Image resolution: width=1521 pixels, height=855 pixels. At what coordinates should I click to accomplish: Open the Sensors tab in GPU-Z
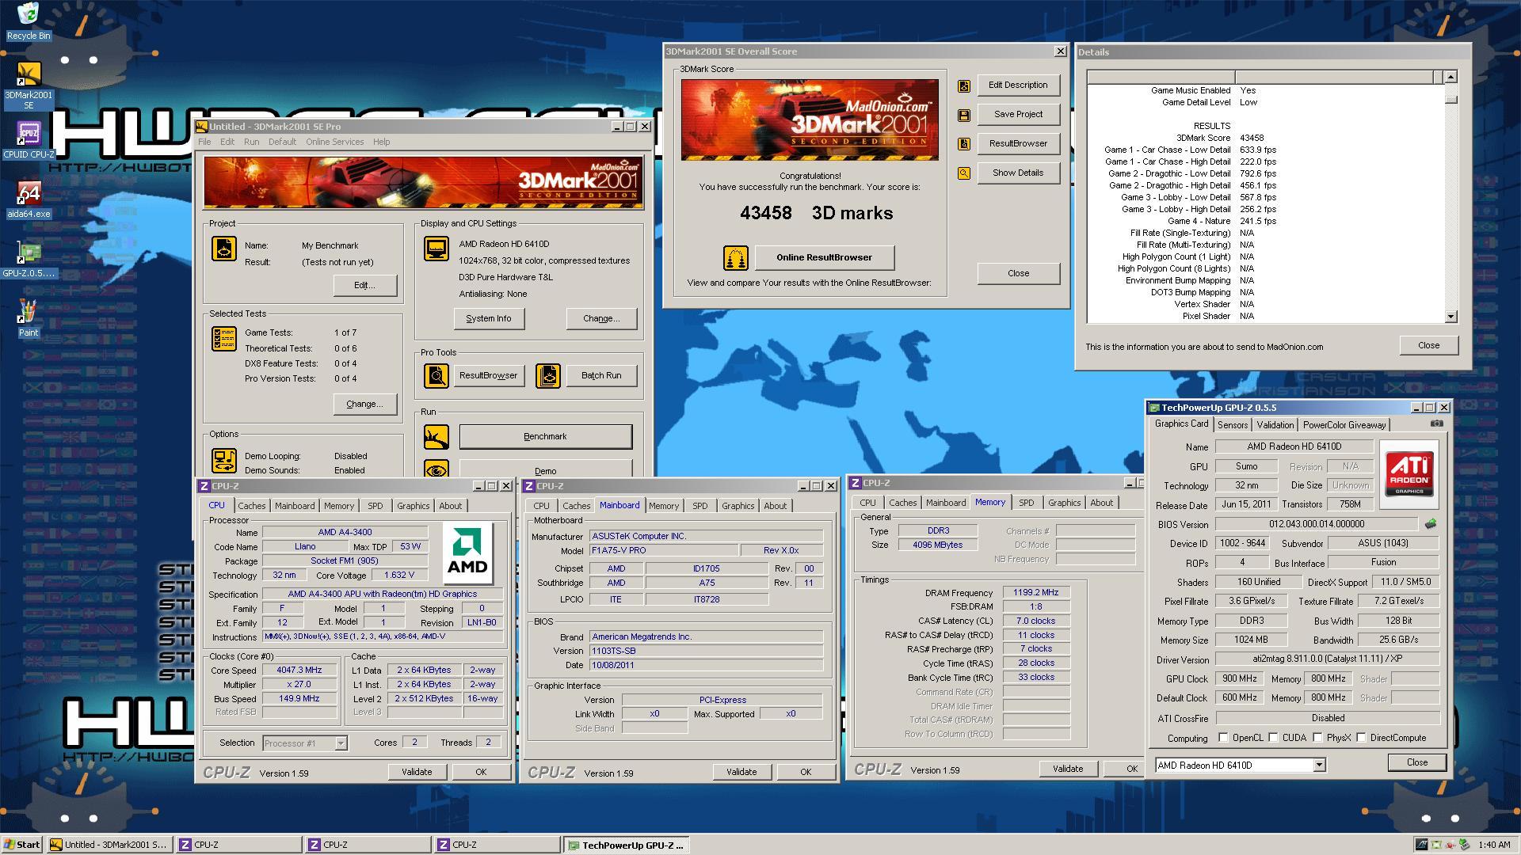(x=1233, y=425)
